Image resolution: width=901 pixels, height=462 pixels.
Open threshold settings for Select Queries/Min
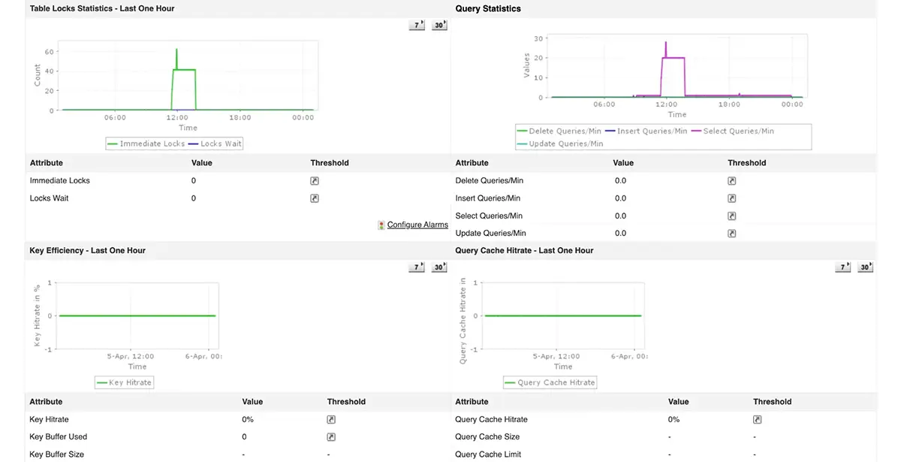pyautogui.click(x=731, y=216)
